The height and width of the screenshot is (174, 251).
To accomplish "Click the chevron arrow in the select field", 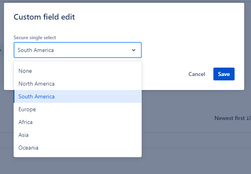I will 134,50.
